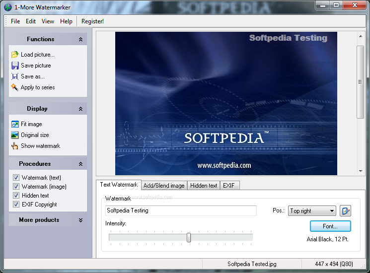Click the 447 x 494 (Q80) status text
The height and width of the screenshot is (273, 370).
pyautogui.click(x=334, y=264)
